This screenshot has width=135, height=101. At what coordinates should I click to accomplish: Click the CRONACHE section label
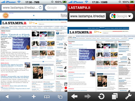[4, 75]
